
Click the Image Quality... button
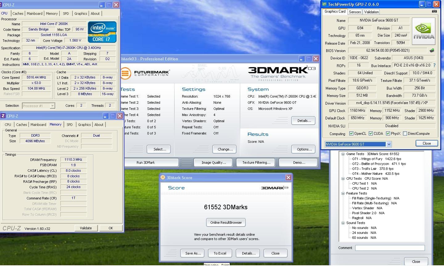(x=214, y=163)
